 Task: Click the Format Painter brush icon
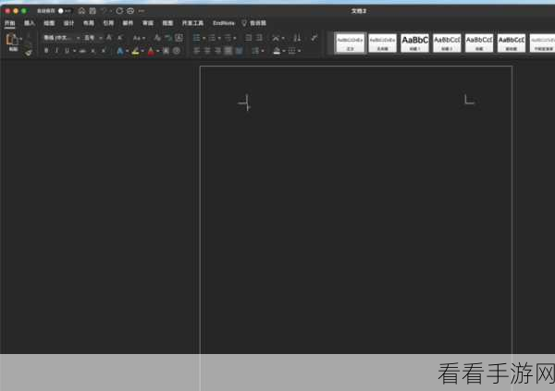pyautogui.click(x=29, y=53)
